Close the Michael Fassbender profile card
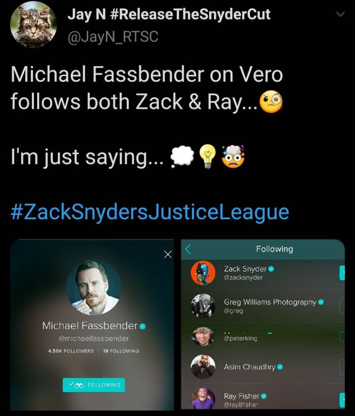The width and height of the screenshot is (355, 416). coord(167,255)
